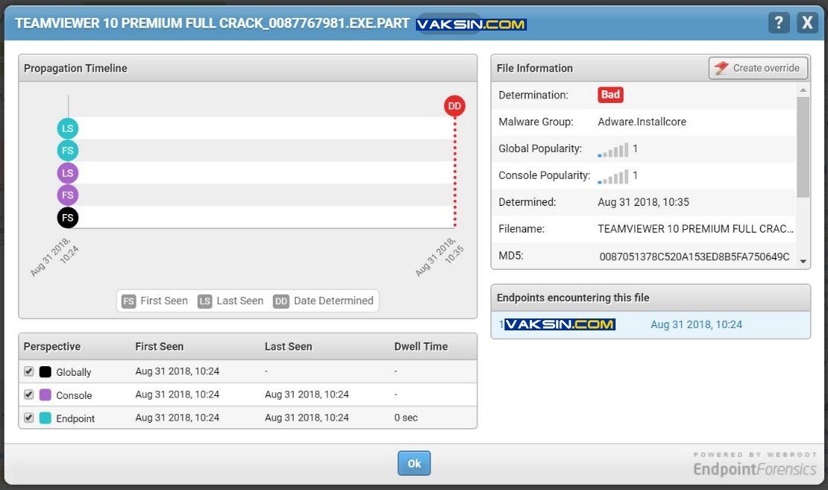Click the Global Popularity bars indicator
Viewport: 828px width, 490px height.
(613, 150)
